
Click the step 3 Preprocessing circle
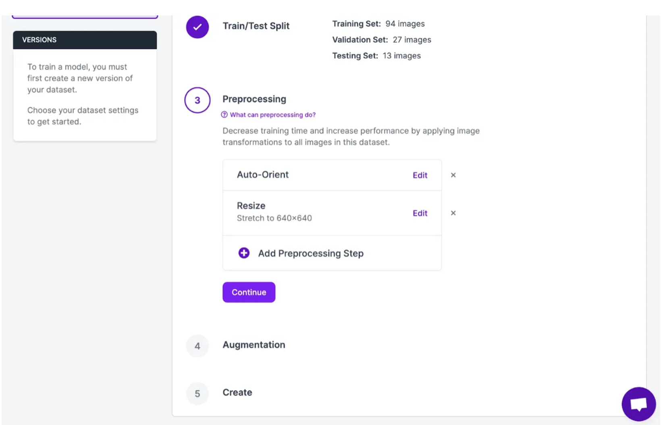[197, 100]
